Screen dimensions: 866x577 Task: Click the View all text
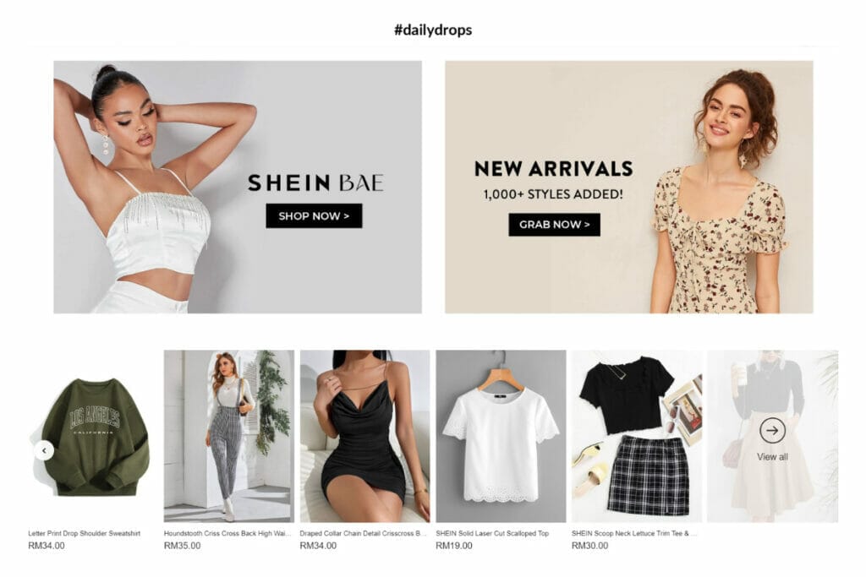pyautogui.click(x=772, y=457)
